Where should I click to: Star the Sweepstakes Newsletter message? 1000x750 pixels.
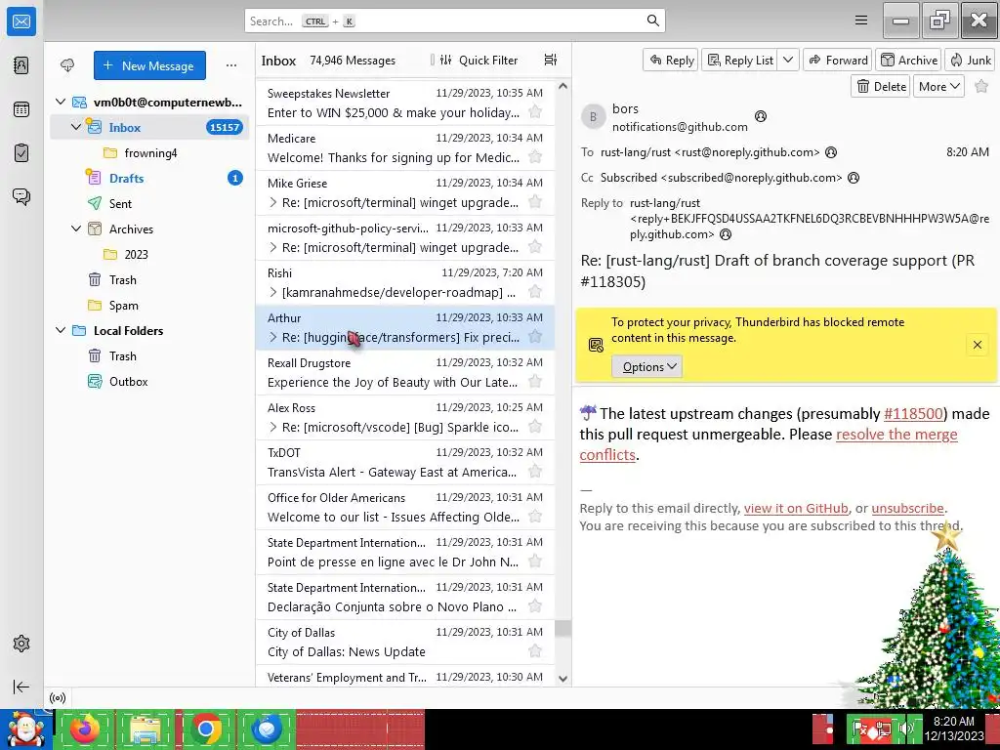tap(535, 112)
